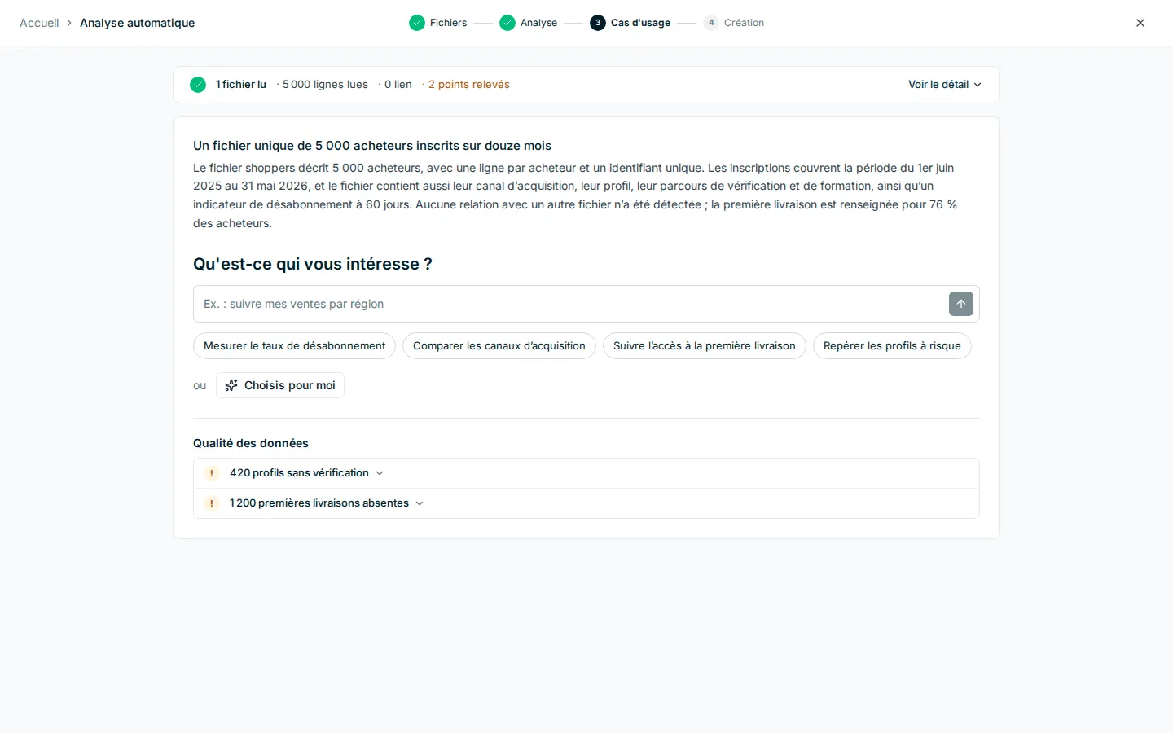Click heading 'Un fichier unique de 5 000 acheteurs'
The height and width of the screenshot is (733, 1173).
click(372, 146)
